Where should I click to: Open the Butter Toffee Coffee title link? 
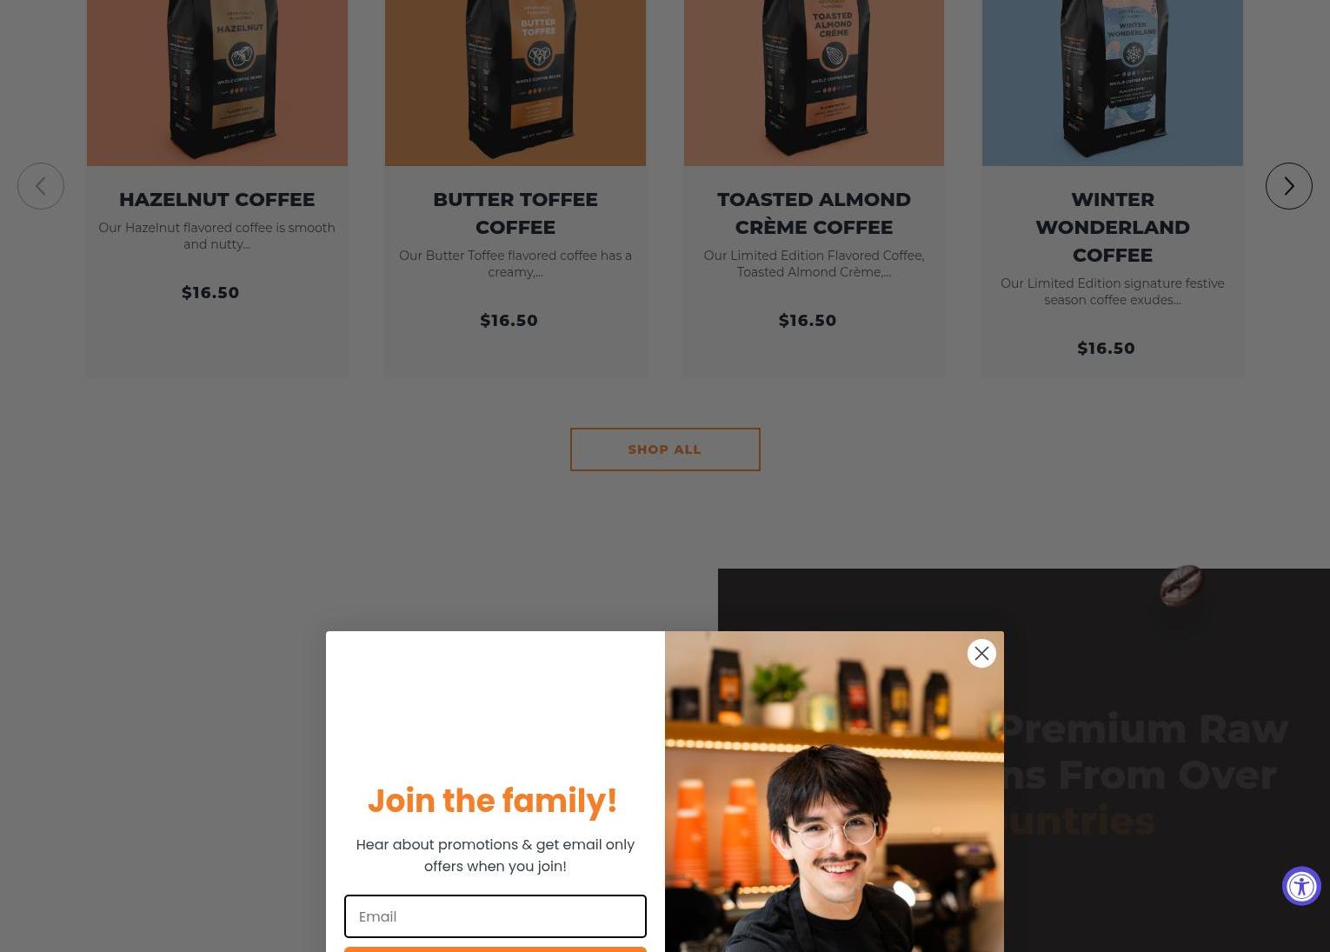pos(515,213)
